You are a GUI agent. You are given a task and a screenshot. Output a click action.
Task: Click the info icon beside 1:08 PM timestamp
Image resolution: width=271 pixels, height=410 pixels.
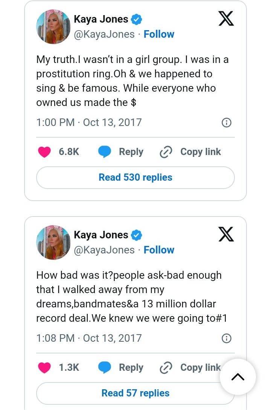click(x=226, y=338)
